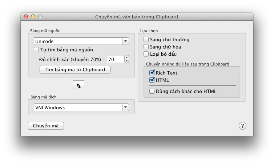
Task: Uncheck the HTML checkbox
Action: [x=152, y=80]
